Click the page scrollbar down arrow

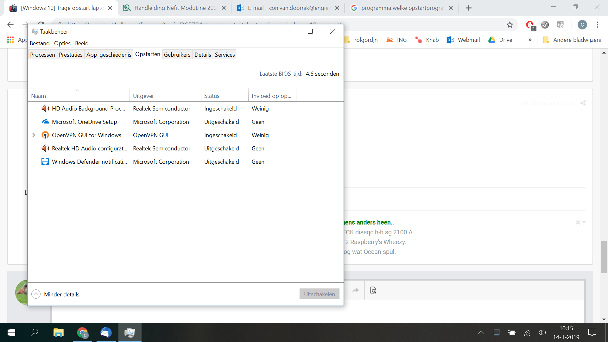pyautogui.click(x=604, y=319)
